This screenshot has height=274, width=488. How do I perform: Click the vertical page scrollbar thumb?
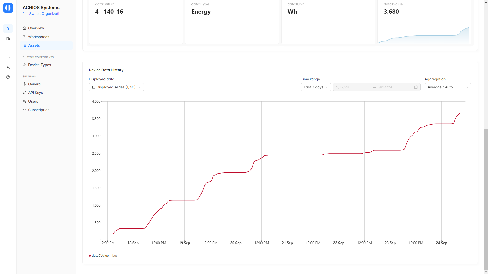(x=486, y=198)
